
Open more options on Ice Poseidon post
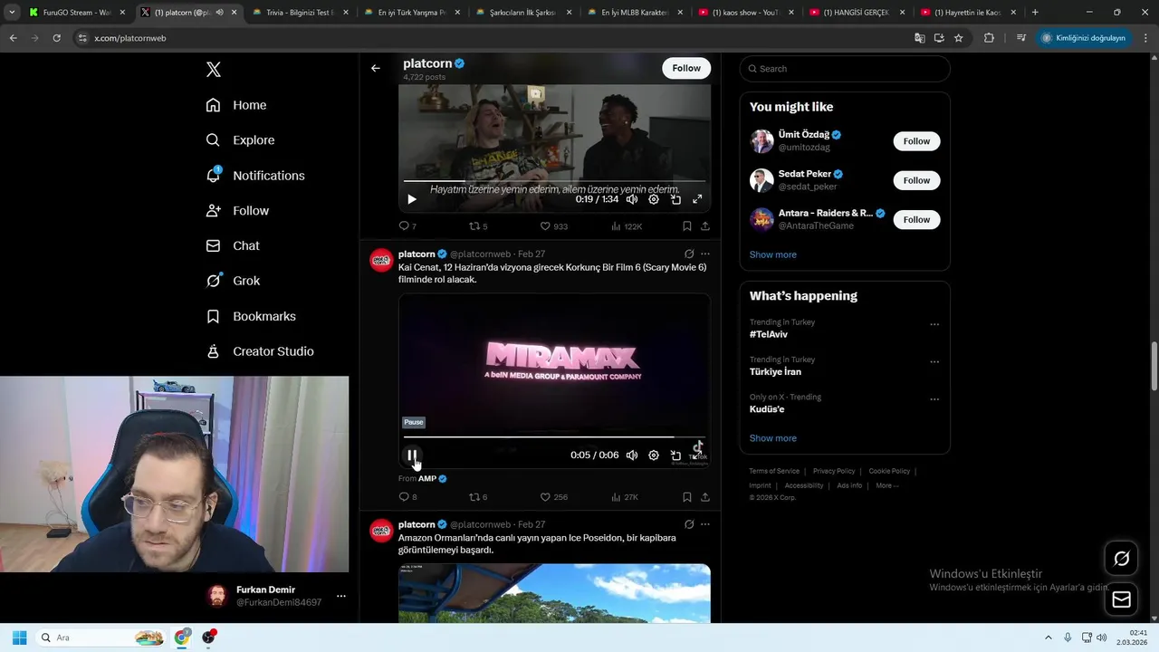pyautogui.click(x=705, y=524)
